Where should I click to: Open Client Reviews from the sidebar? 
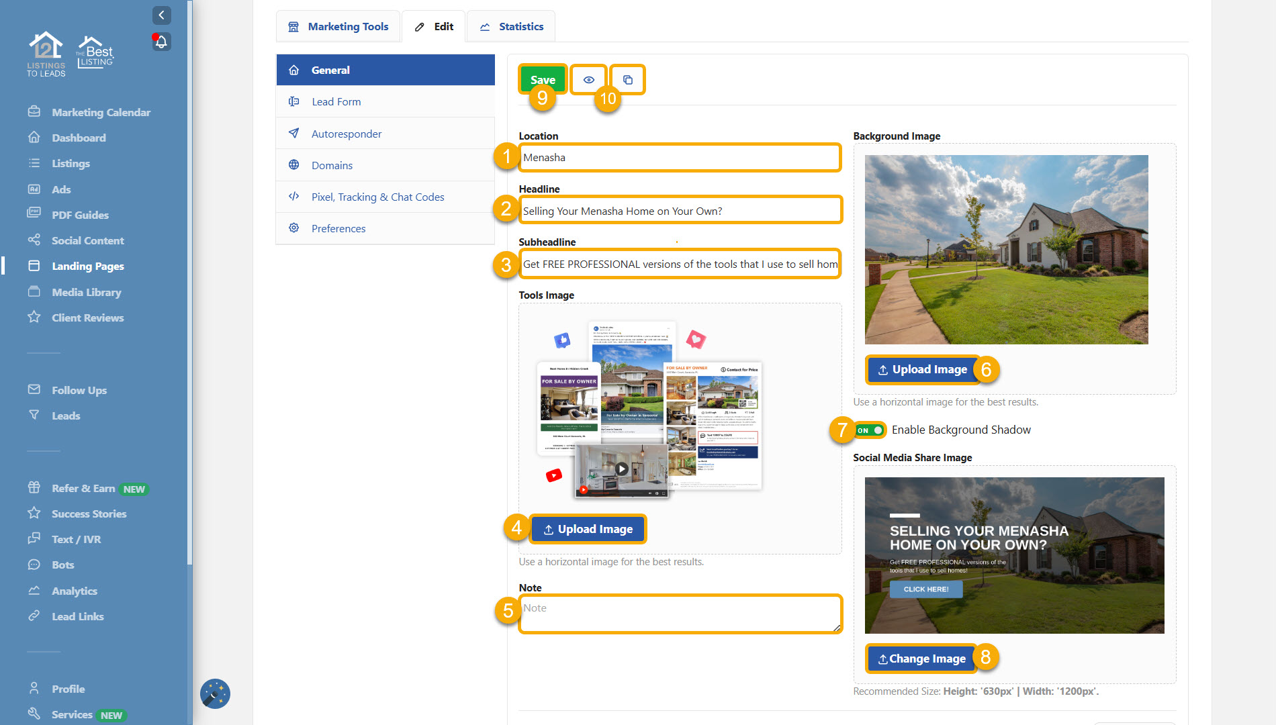[x=87, y=318]
